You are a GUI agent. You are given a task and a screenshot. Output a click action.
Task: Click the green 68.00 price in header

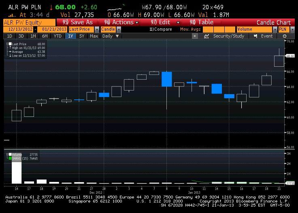65,7
